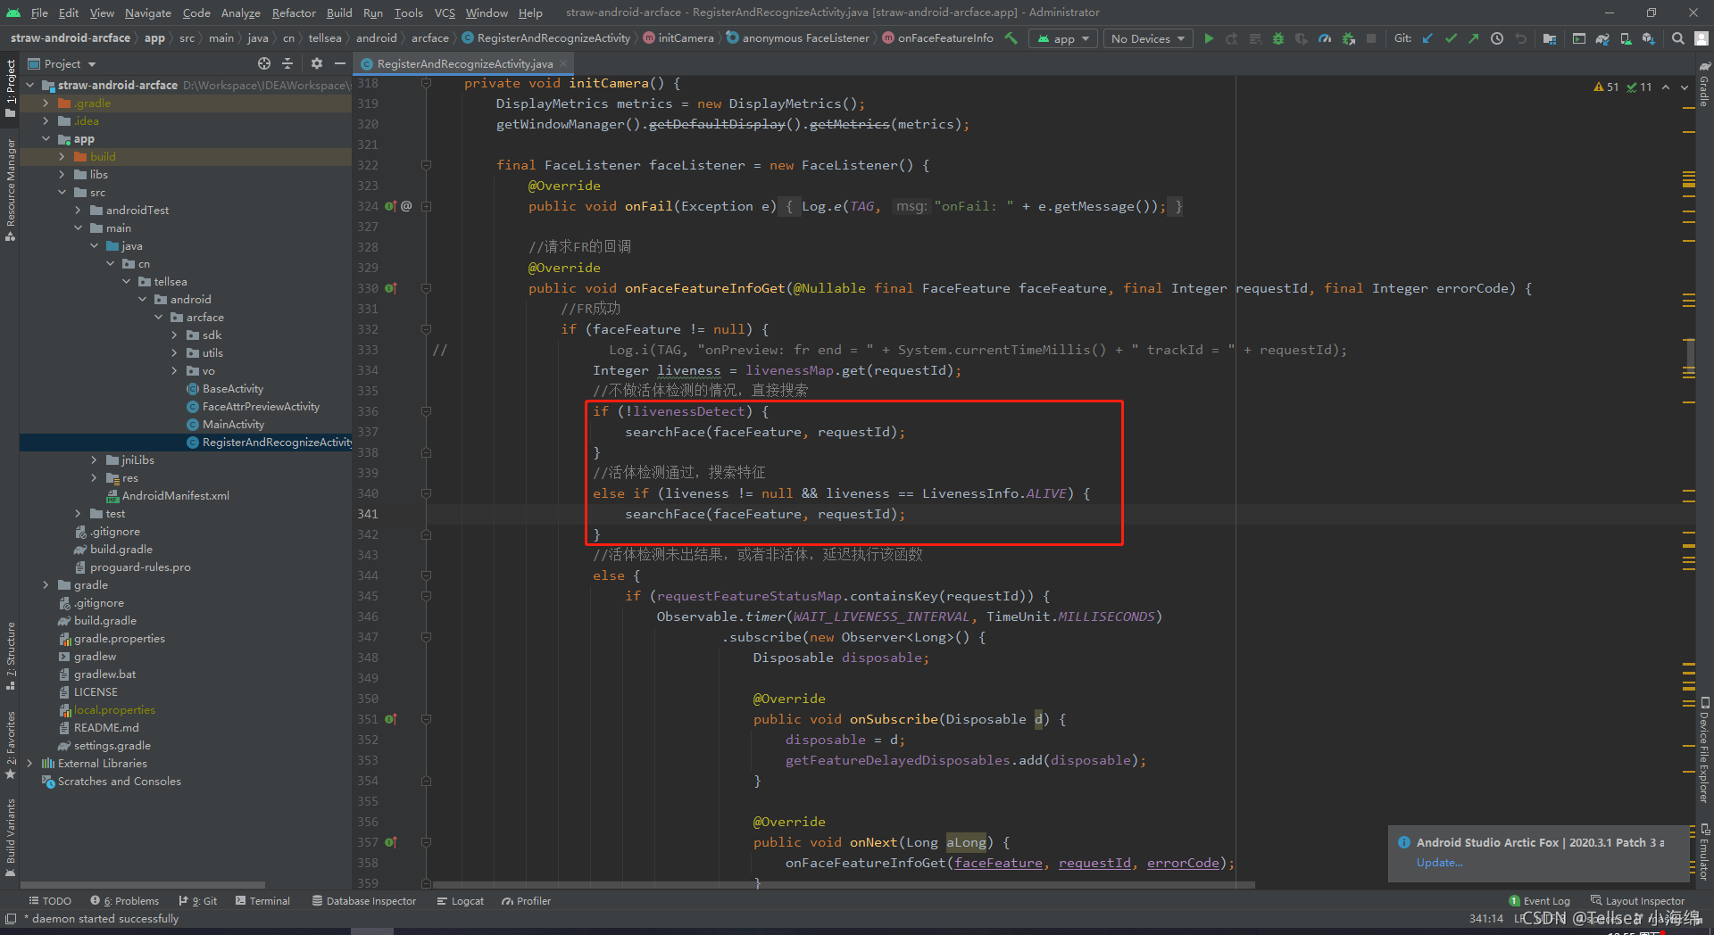This screenshot has width=1714, height=935.
Task: Click the Profile app gauge icon
Action: coord(1325,38)
